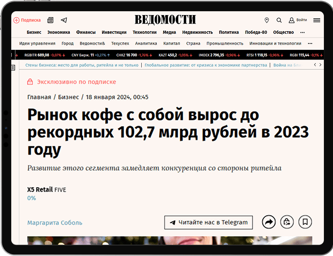333x256 pixels.
Task: Expand more subsections ellipsis after Инновации и технологии
Action: (x=310, y=43)
